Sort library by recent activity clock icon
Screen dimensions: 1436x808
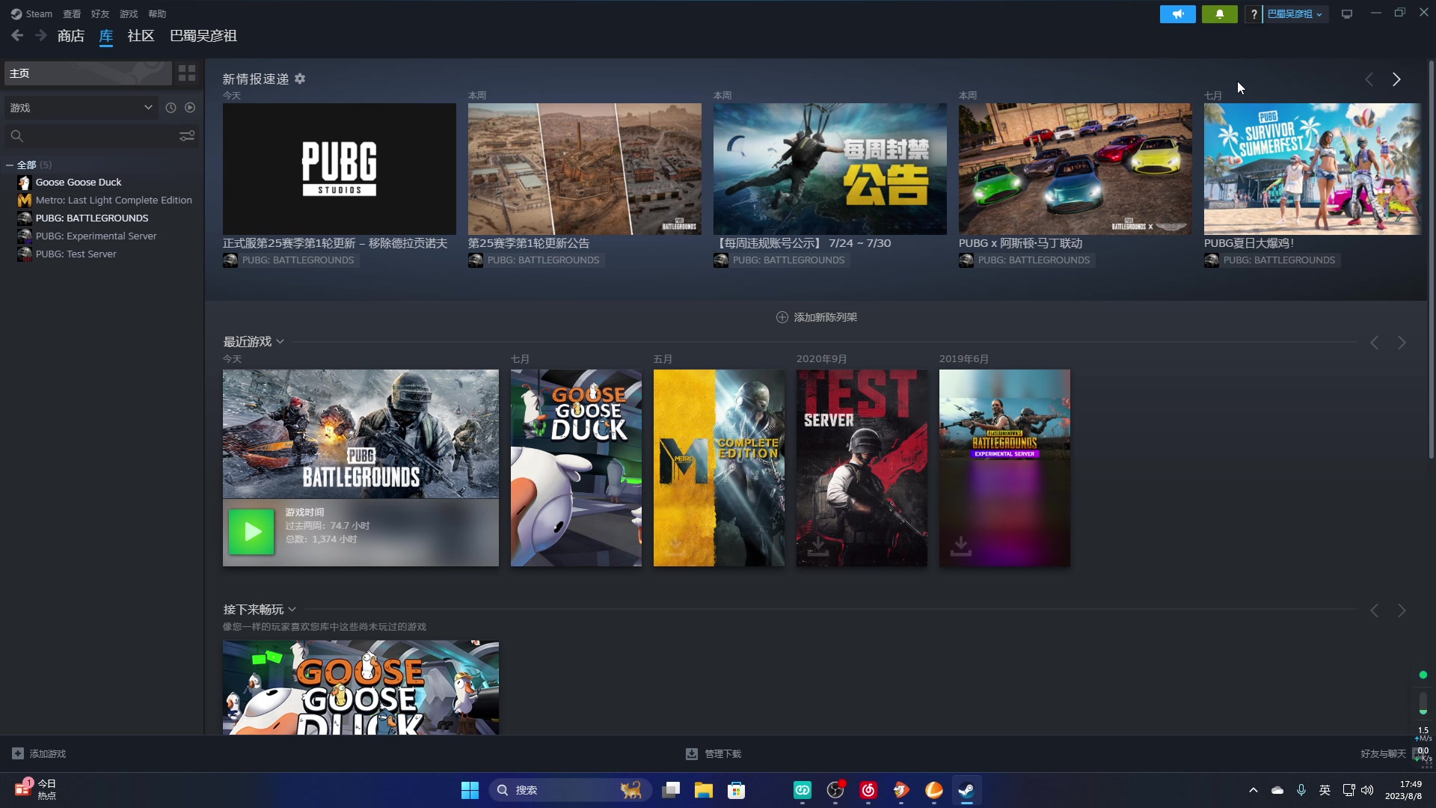tap(171, 108)
